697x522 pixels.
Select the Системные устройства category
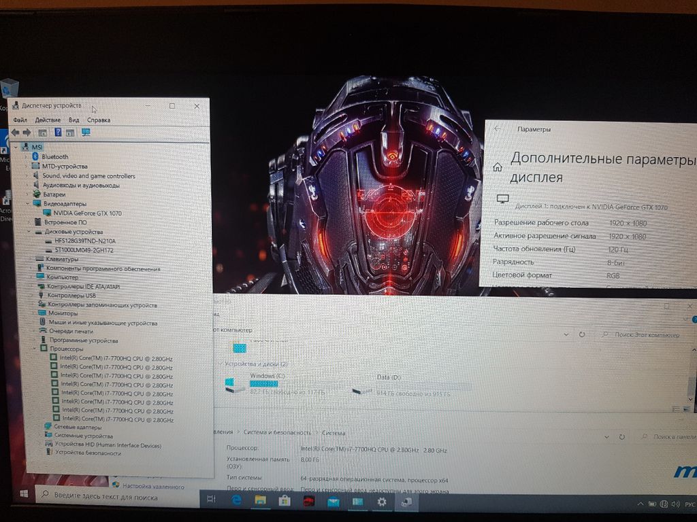coord(83,436)
